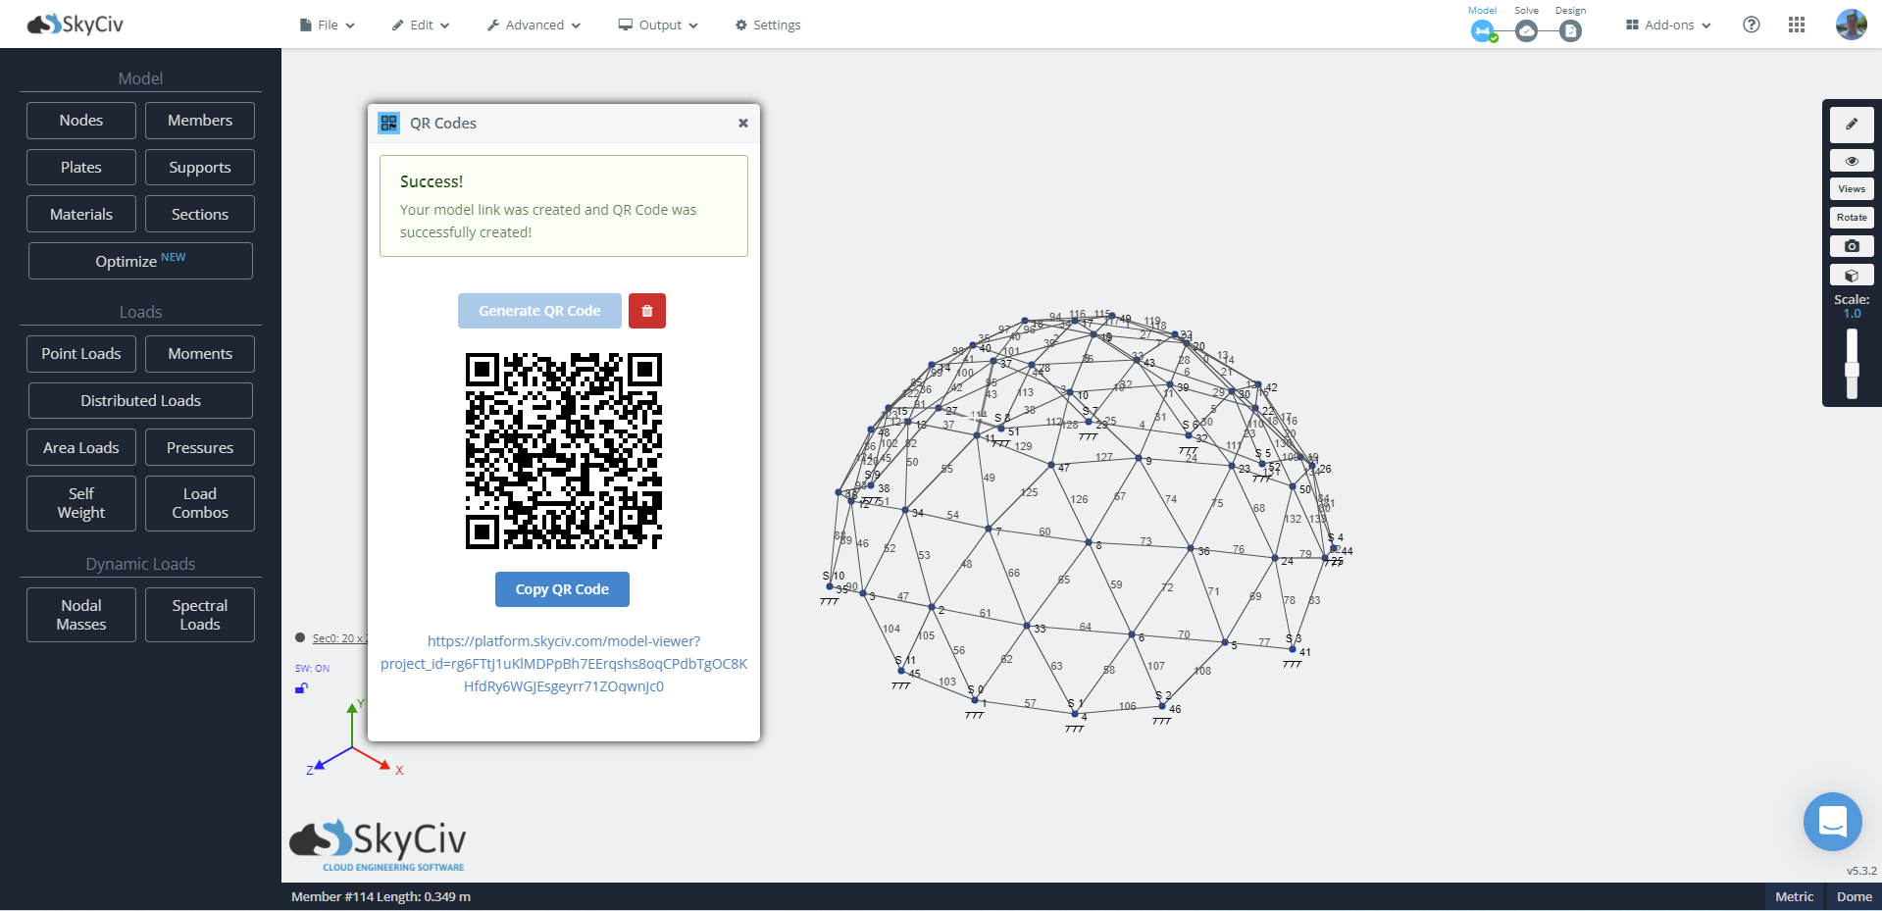1882x911 pixels.
Task: Open the Output menu
Action: (x=658, y=25)
